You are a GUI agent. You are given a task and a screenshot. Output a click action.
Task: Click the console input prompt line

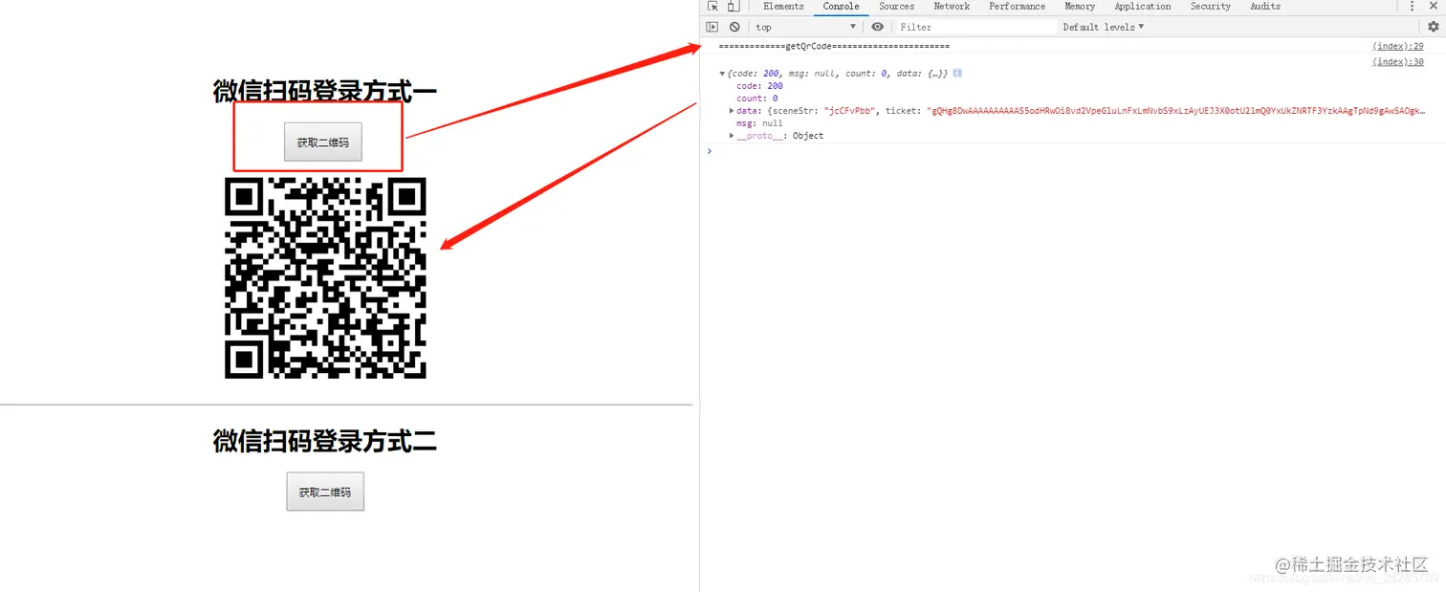coord(1071,151)
